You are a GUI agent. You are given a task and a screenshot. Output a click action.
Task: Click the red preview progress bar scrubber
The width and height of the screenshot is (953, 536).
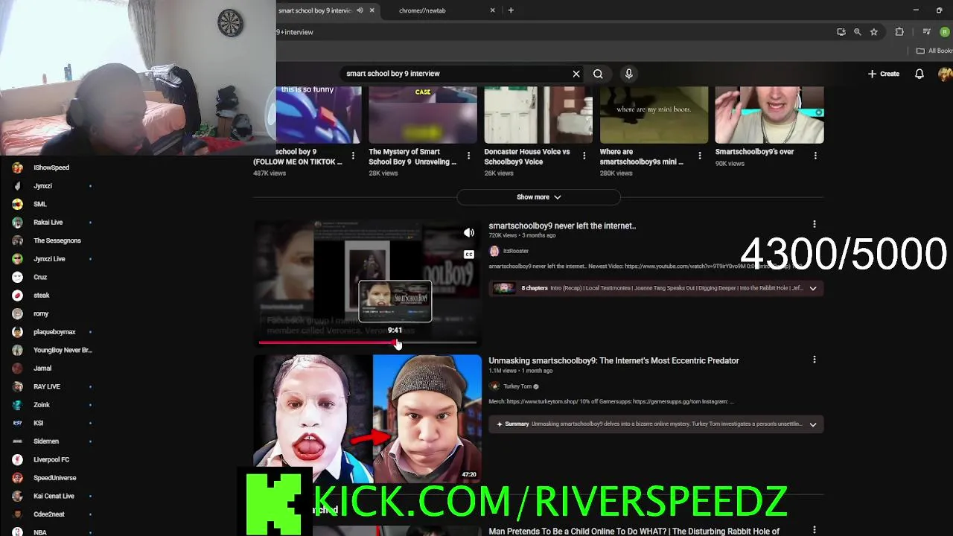(395, 343)
